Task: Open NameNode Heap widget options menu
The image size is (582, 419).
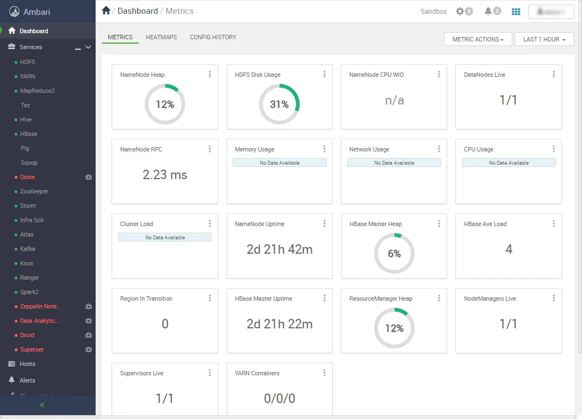Action: point(209,74)
